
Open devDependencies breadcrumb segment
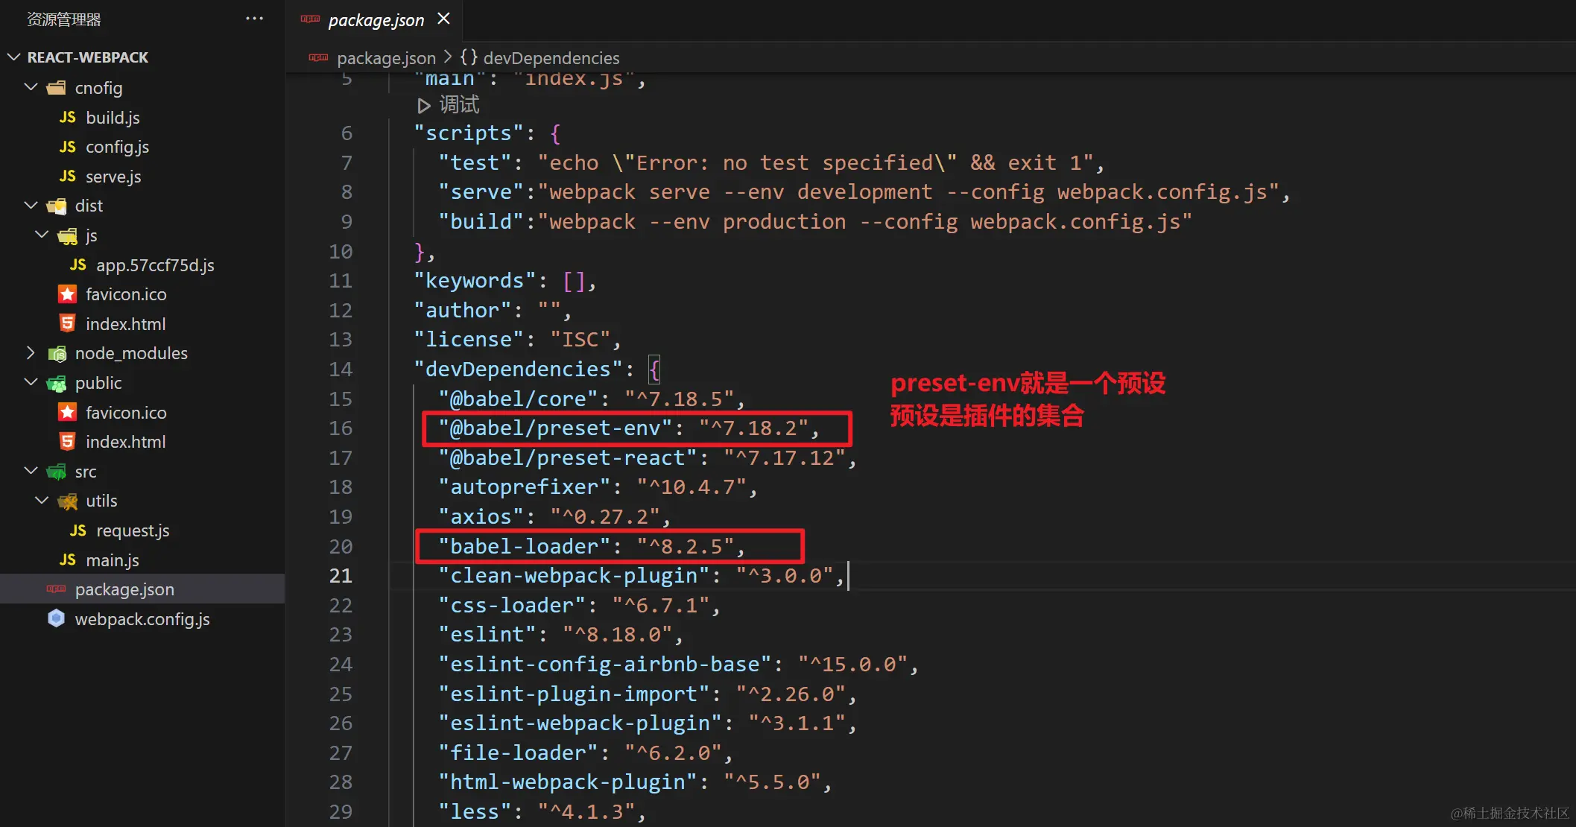pos(551,58)
